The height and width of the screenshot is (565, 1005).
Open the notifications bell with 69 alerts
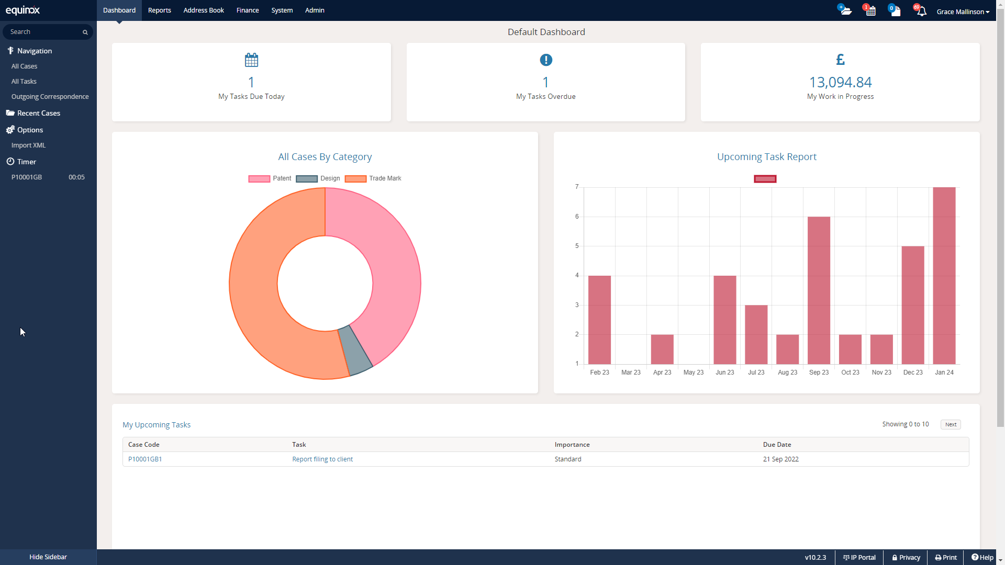[920, 10]
